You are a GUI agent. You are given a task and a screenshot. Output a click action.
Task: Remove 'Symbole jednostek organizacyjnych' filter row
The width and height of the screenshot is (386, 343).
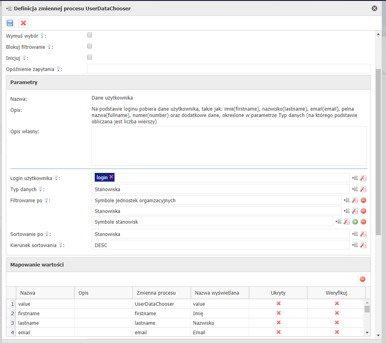[x=363, y=200]
